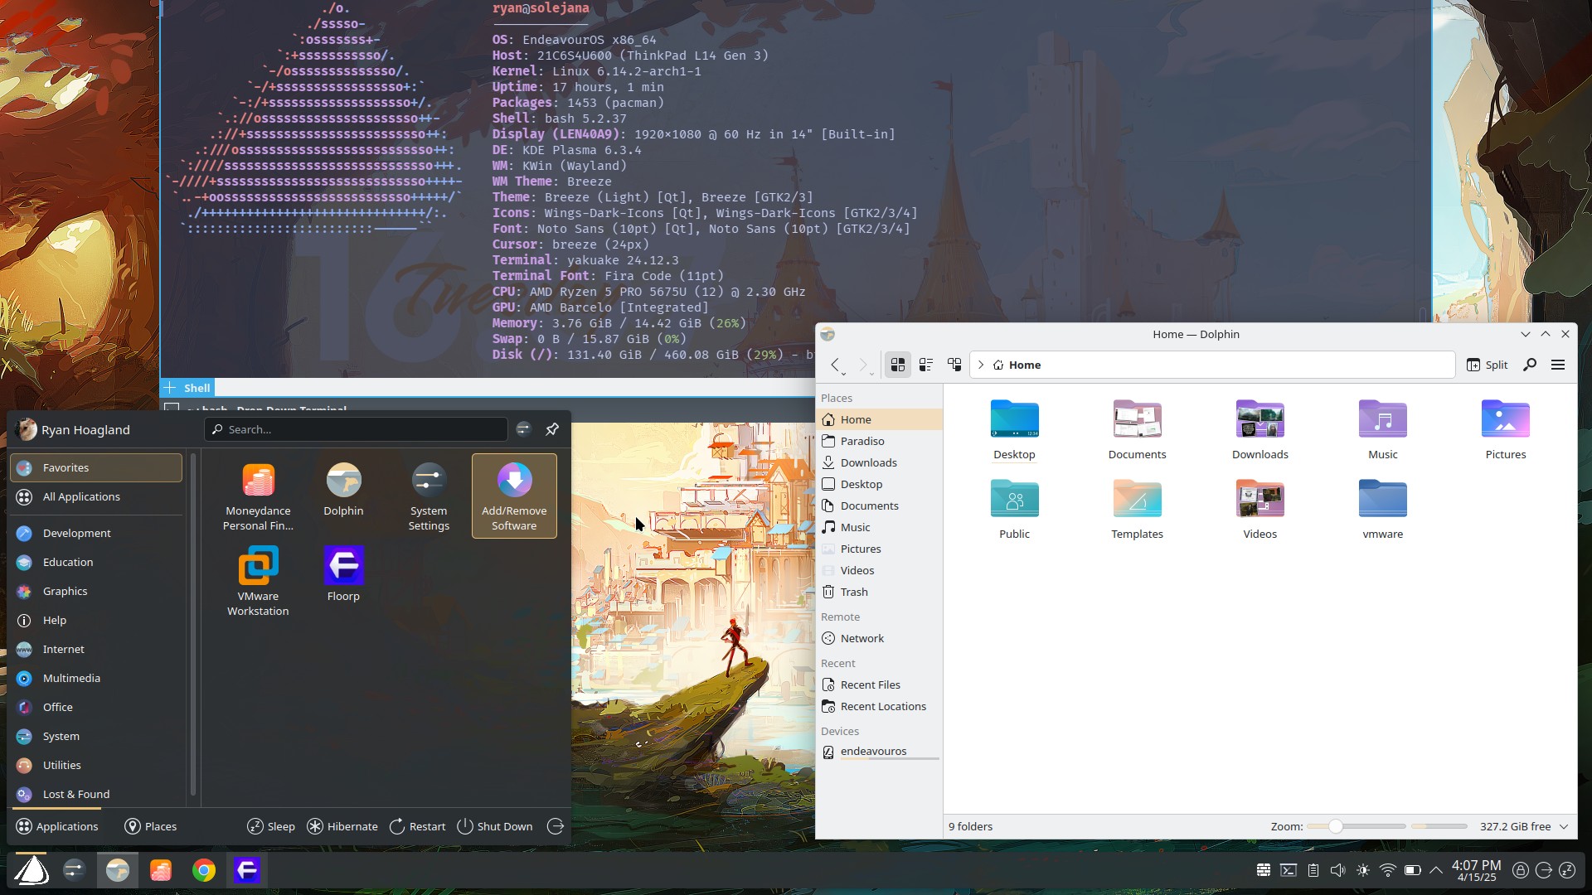The image size is (1592, 895).
Task: Go back in Dolphin navigation
Action: coord(836,365)
